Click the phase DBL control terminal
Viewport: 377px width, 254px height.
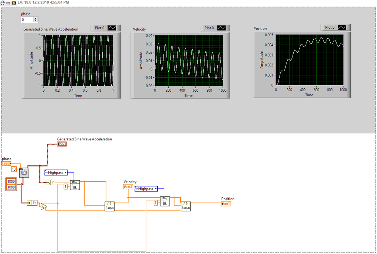click(6, 163)
